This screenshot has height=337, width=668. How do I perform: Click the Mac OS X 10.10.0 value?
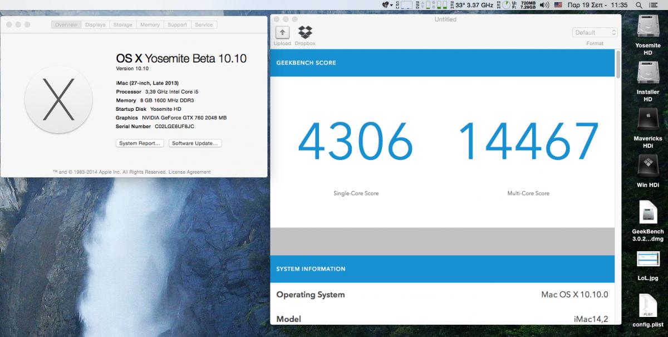point(574,295)
